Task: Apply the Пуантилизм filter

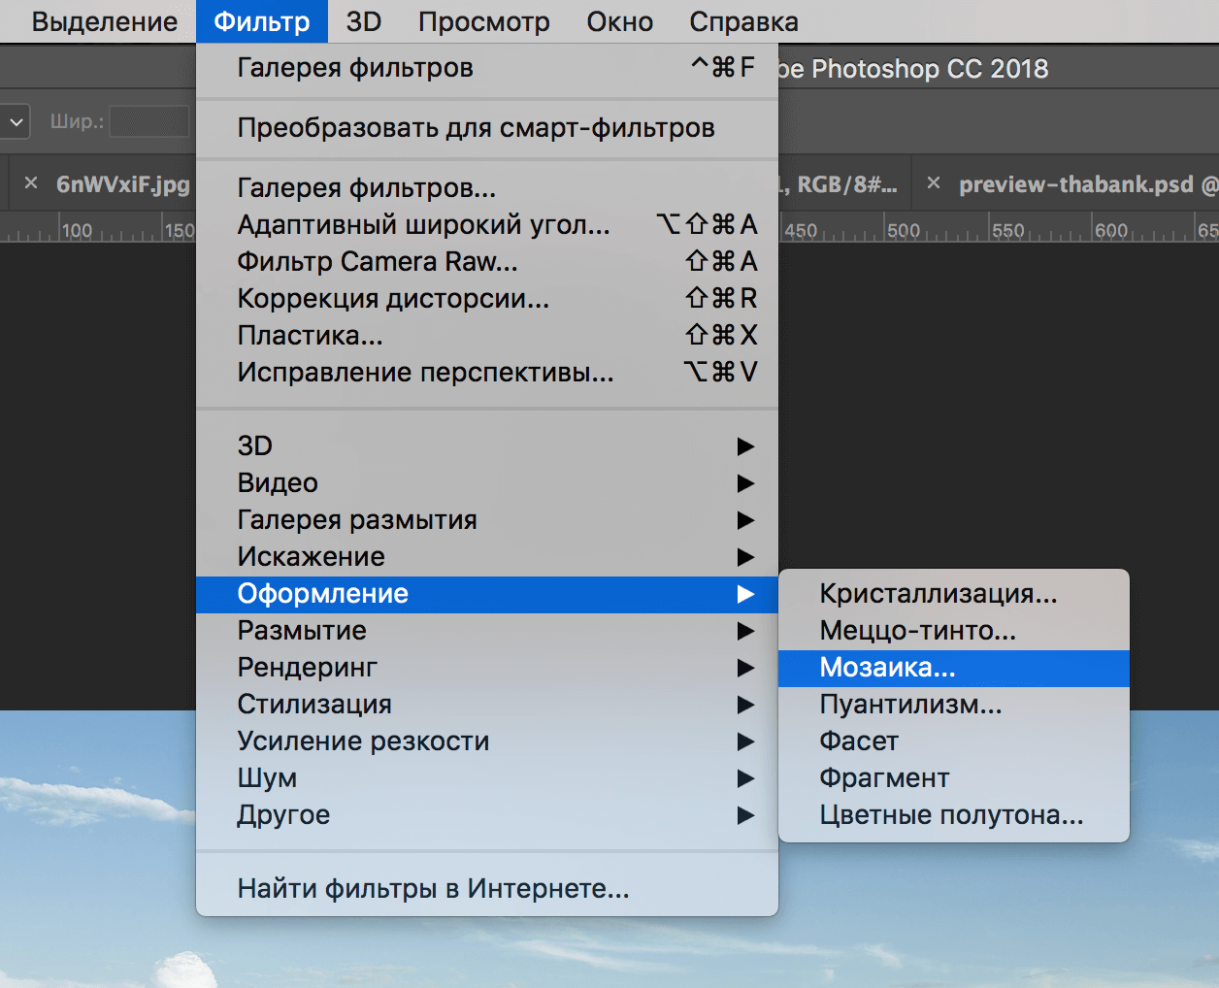Action: [910, 705]
